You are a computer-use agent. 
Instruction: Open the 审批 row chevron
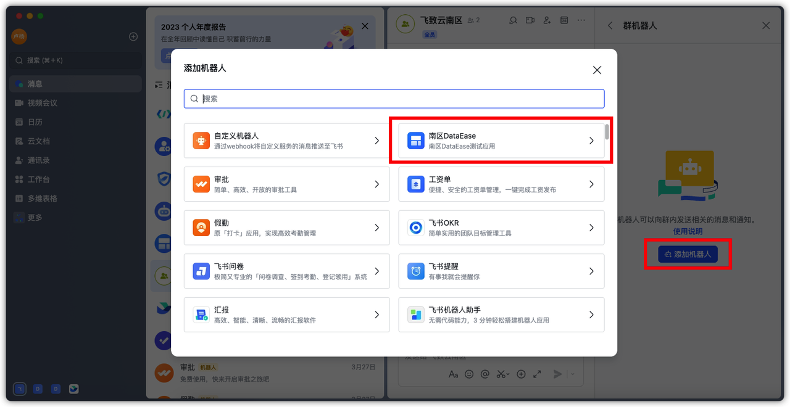pyautogui.click(x=377, y=184)
